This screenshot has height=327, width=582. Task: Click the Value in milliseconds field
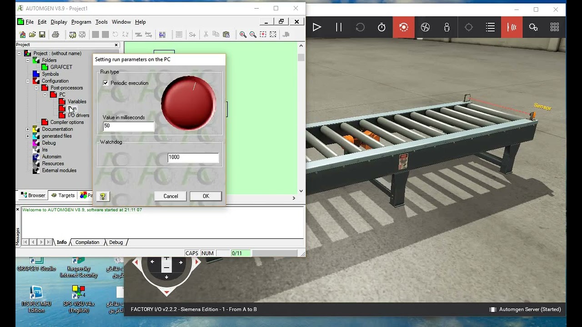tap(129, 126)
